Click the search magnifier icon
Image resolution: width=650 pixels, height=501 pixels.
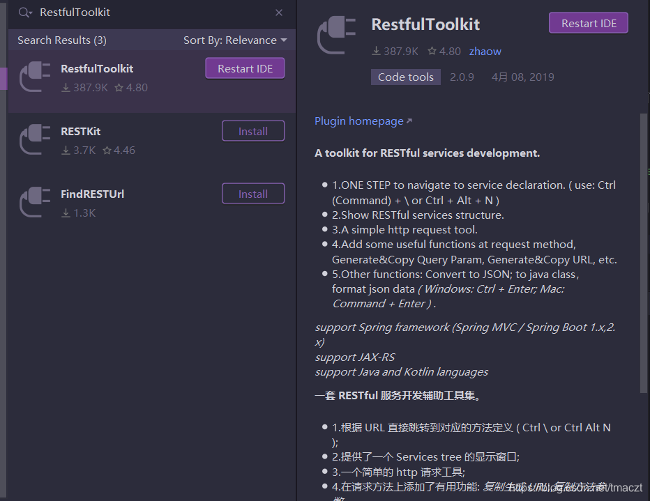click(x=25, y=13)
